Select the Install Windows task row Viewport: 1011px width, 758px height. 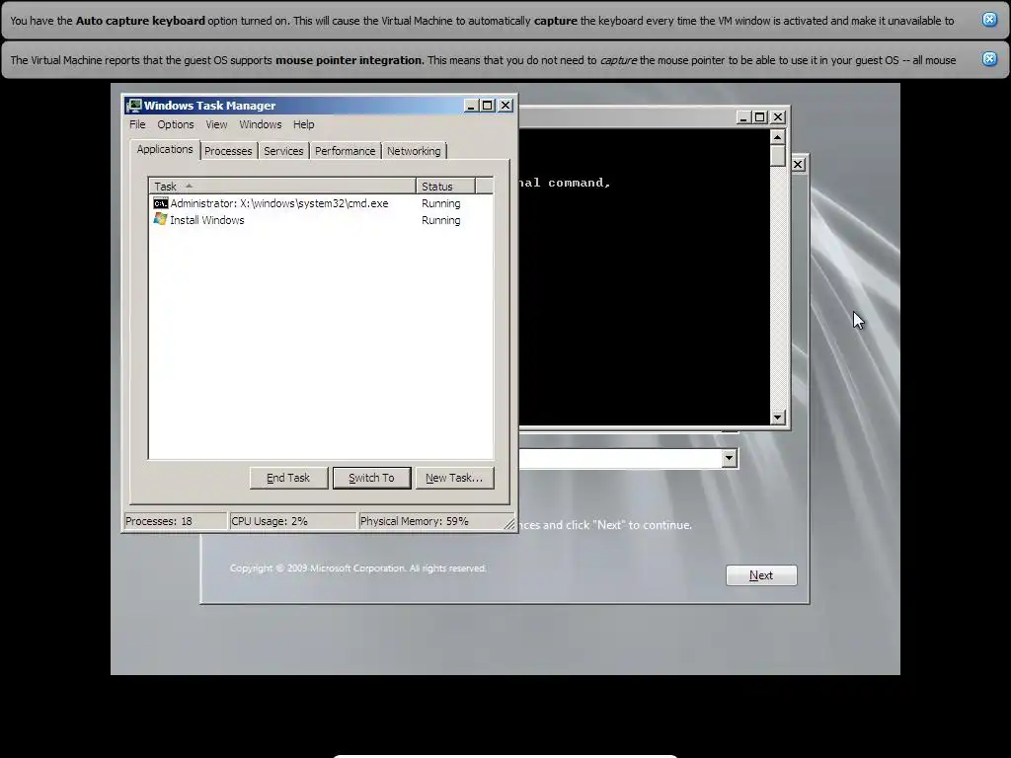[321, 220]
